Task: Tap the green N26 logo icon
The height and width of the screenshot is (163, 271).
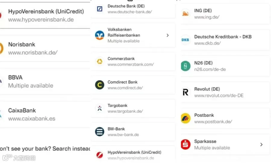Action: click(x=185, y=66)
